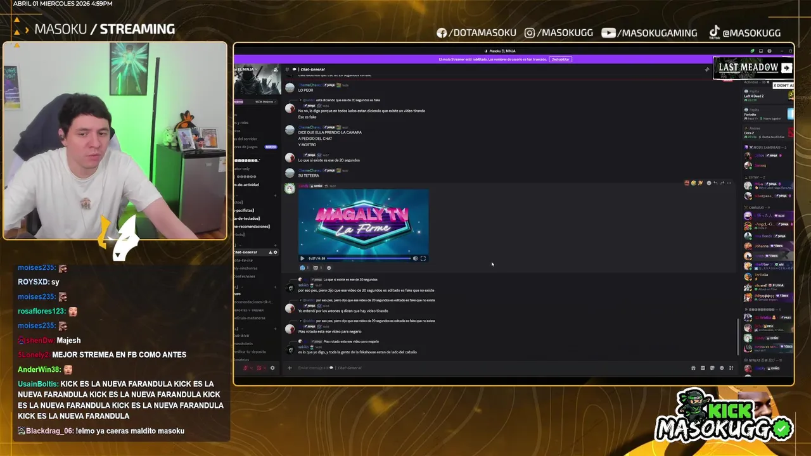This screenshot has width=811, height=456.
Task: Click the invite people icon beside server name
Action: pos(276,69)
